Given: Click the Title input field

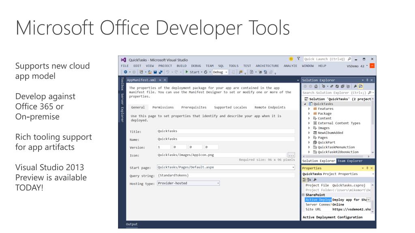Looking at the screenshot, I should [x=226, y=131].
